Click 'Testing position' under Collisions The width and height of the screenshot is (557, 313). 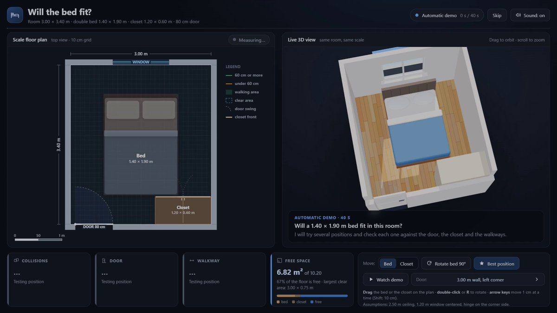pos(29,281)
